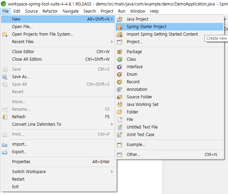Image resolution: width=228 pixels, height=194 pixels.
Task: Expand the New submenu arrow
Action: pos(112,19)
